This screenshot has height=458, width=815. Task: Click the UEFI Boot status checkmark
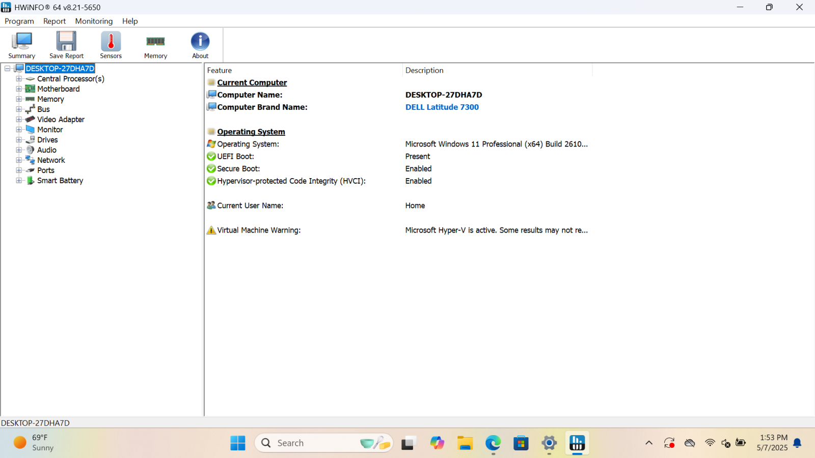point(211,156)
